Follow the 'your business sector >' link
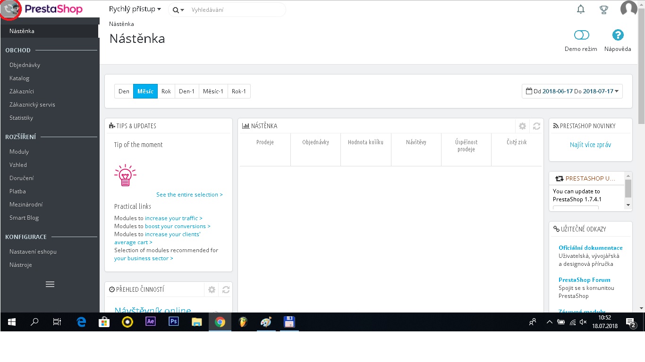This screenshot has width=645, height=362. pos(144,258)
